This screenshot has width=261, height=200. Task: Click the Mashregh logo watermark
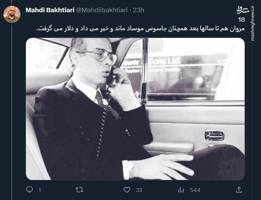pyautogui.click(x=243, y=10)
